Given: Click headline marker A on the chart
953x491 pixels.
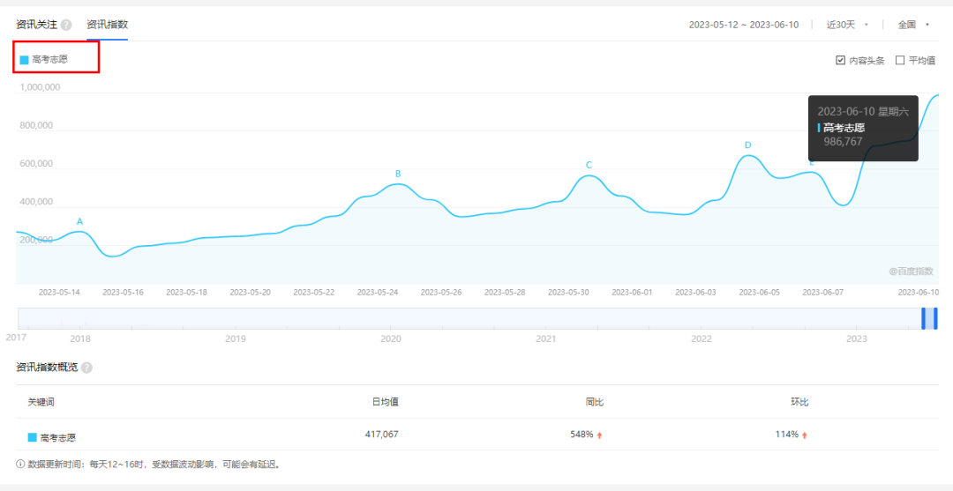Looking at the screenshot, I should [79, 221].
